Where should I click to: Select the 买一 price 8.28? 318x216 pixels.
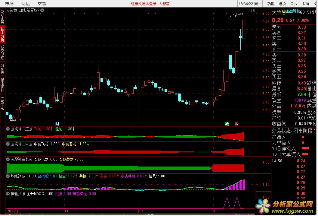pos(301,55)
